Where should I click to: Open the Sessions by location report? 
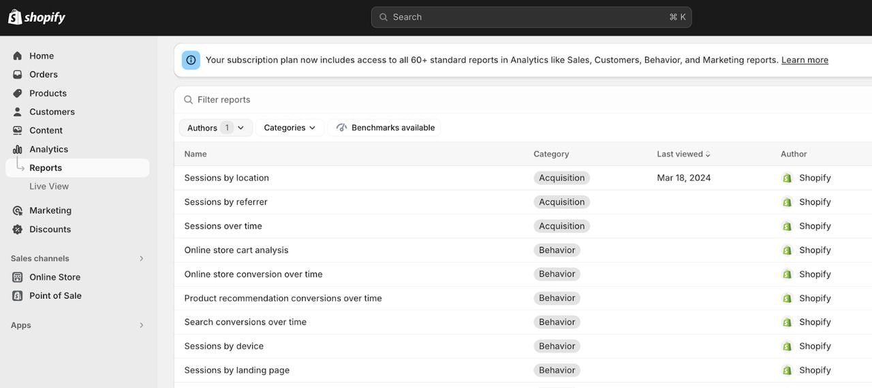click(226, 178)
